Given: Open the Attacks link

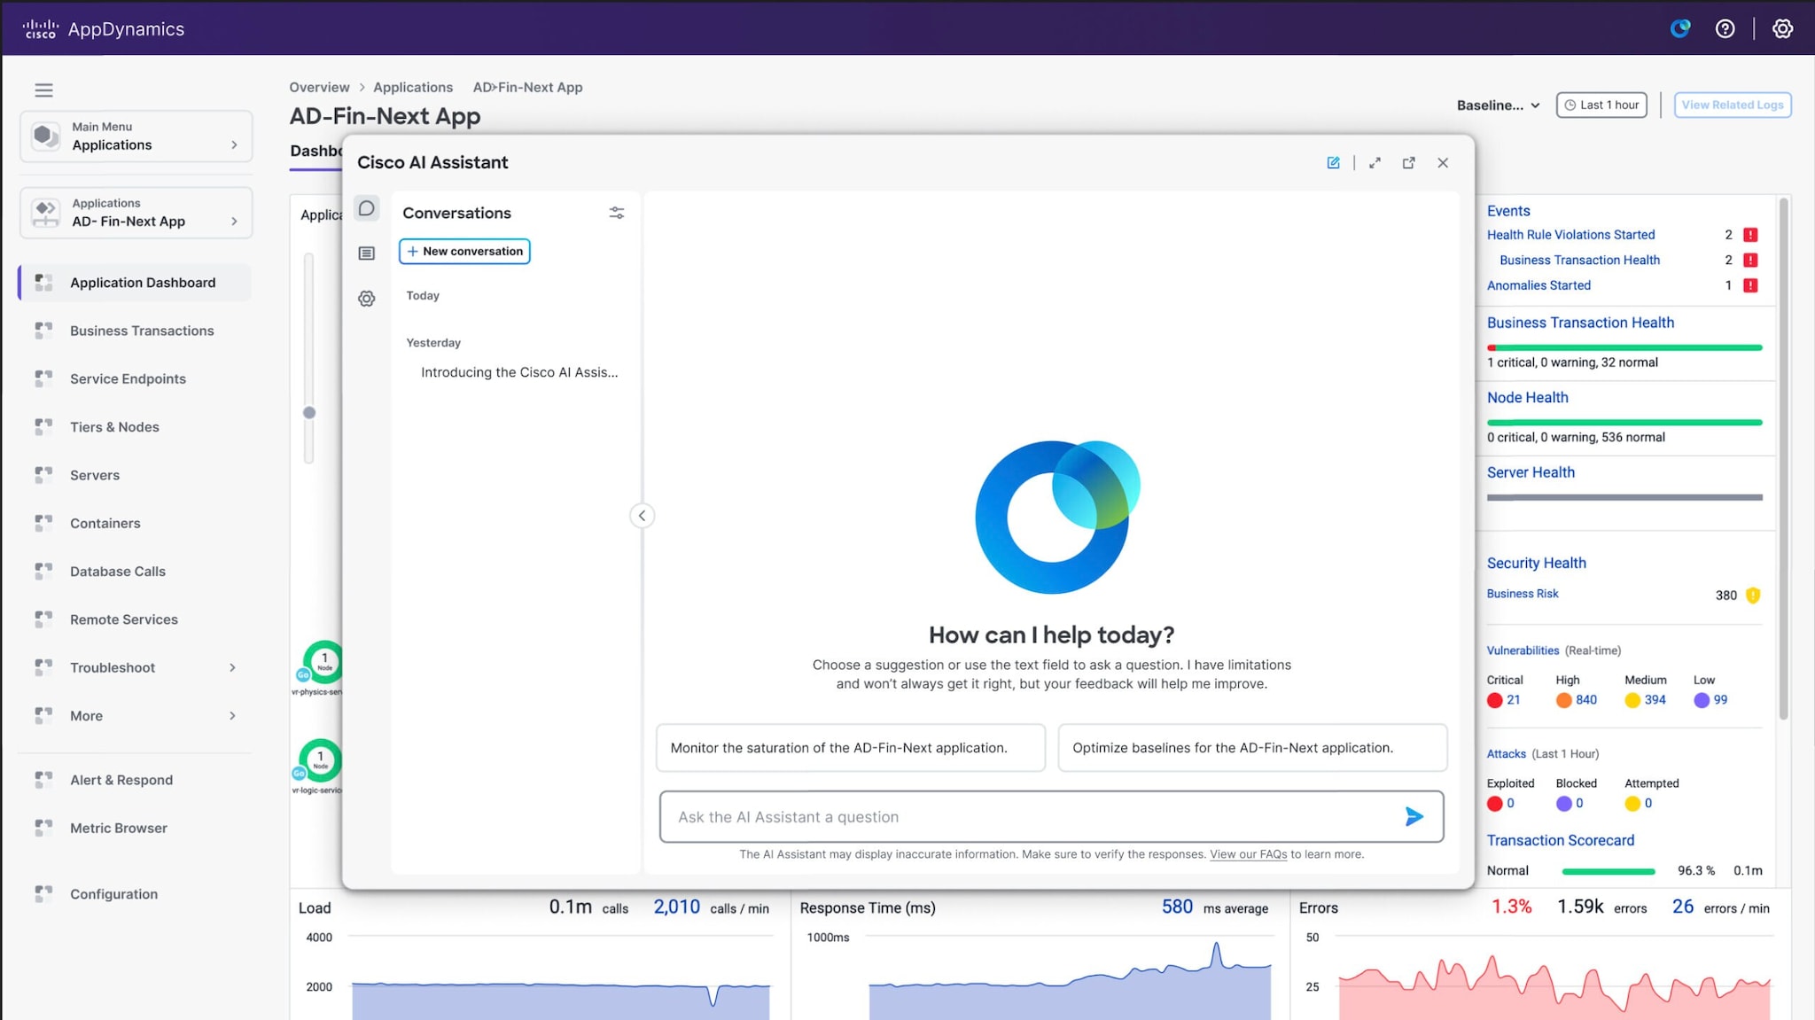Looking at the screenshot, I should [1506, 754].
